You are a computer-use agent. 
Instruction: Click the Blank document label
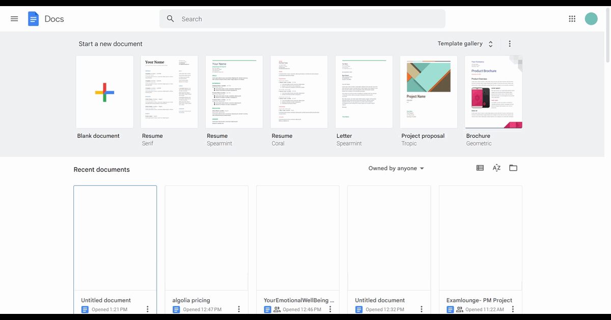(x=98, y=136)
